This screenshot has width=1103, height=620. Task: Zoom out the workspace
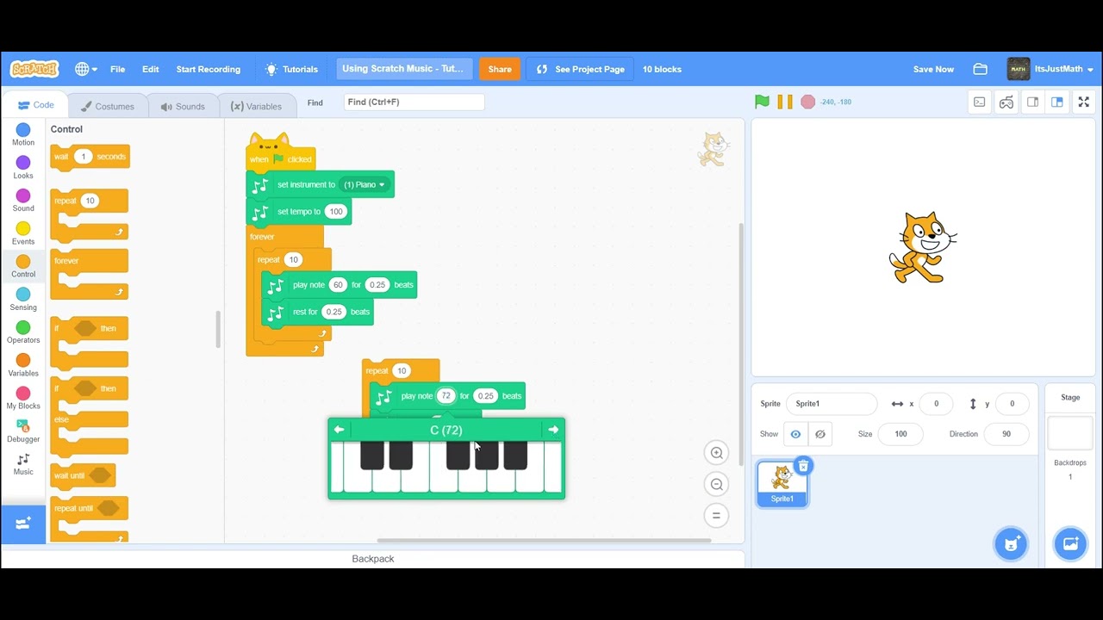pos(716,484)
